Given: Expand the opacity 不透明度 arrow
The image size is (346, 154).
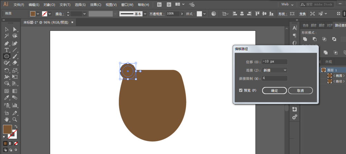Looking at the screenshot, I should [182, 14].
